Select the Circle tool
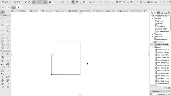Image resolution: width=171 pixels, height=96 pixels. (x=8, y=67)
